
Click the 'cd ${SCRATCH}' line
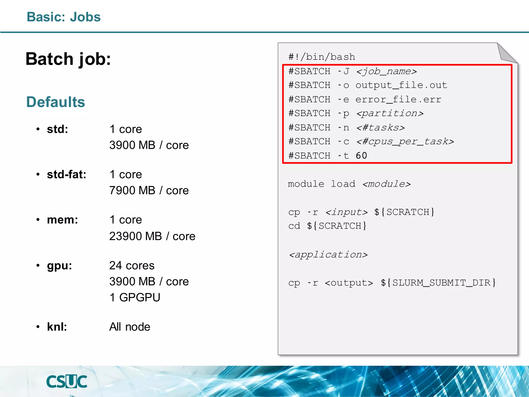click(x=327, y=226)
